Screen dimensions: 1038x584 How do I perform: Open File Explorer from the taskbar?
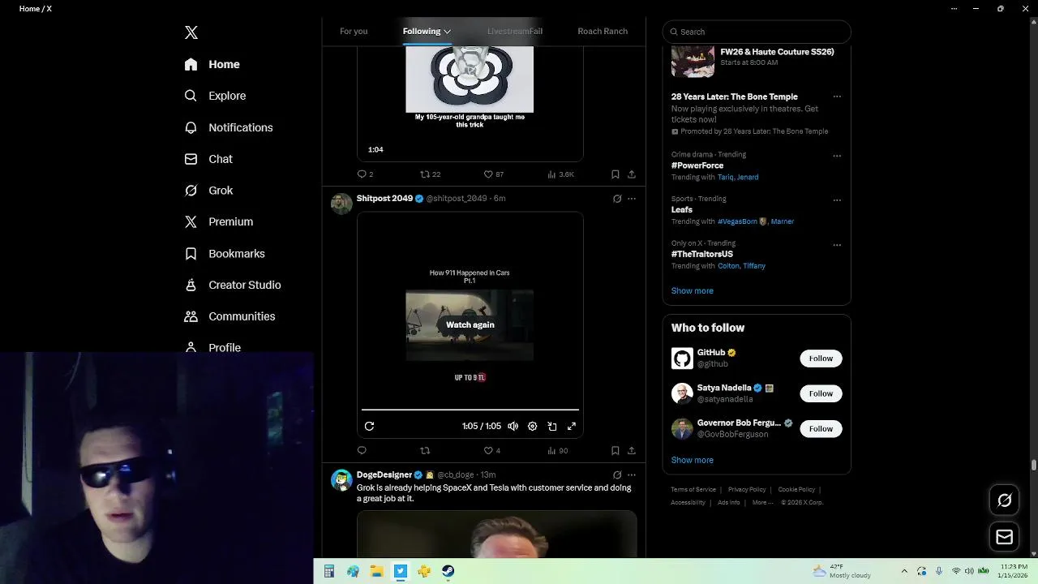tap(376, 571)
